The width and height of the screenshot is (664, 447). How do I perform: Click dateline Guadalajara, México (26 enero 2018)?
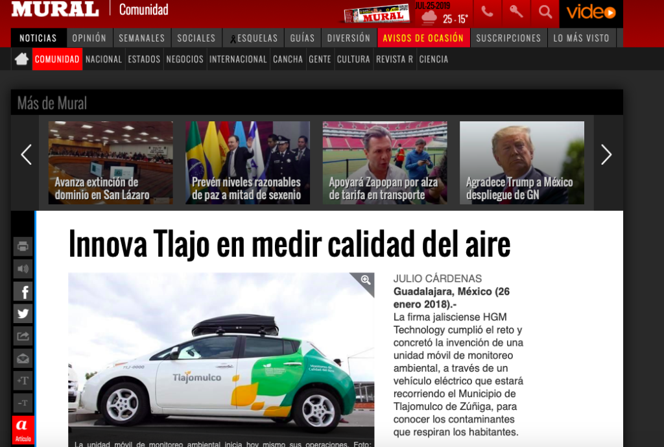(451, 298)
